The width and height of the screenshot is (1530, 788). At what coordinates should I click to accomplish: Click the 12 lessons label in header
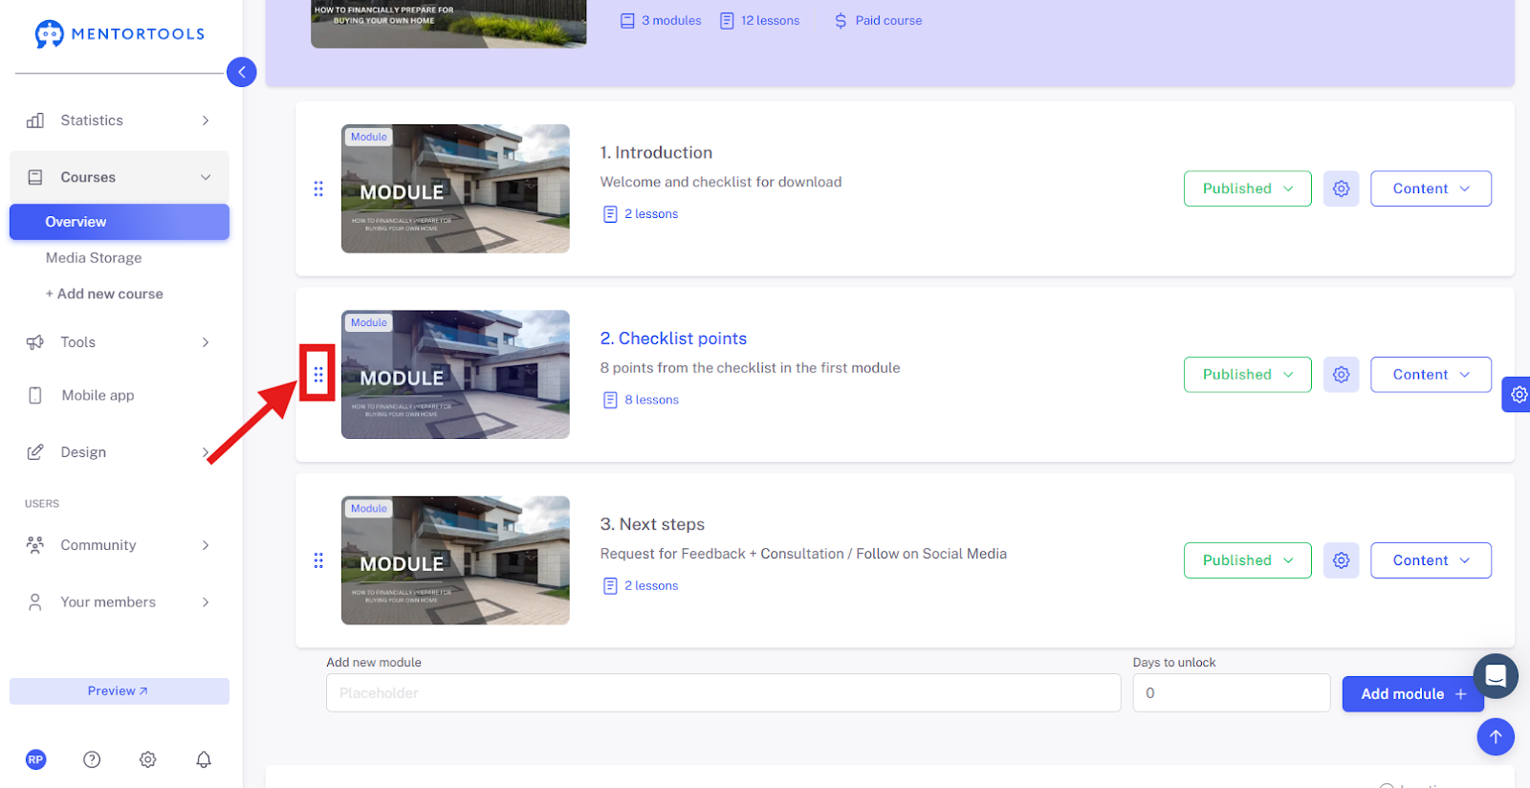coord(771,21)
